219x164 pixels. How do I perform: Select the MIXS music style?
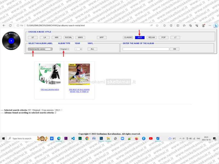(x=80, y=37)
